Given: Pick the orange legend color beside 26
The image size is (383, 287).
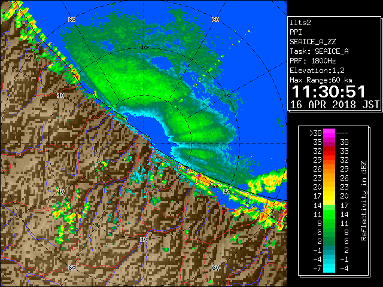Looking at the screenshot, I should (329, 169).
